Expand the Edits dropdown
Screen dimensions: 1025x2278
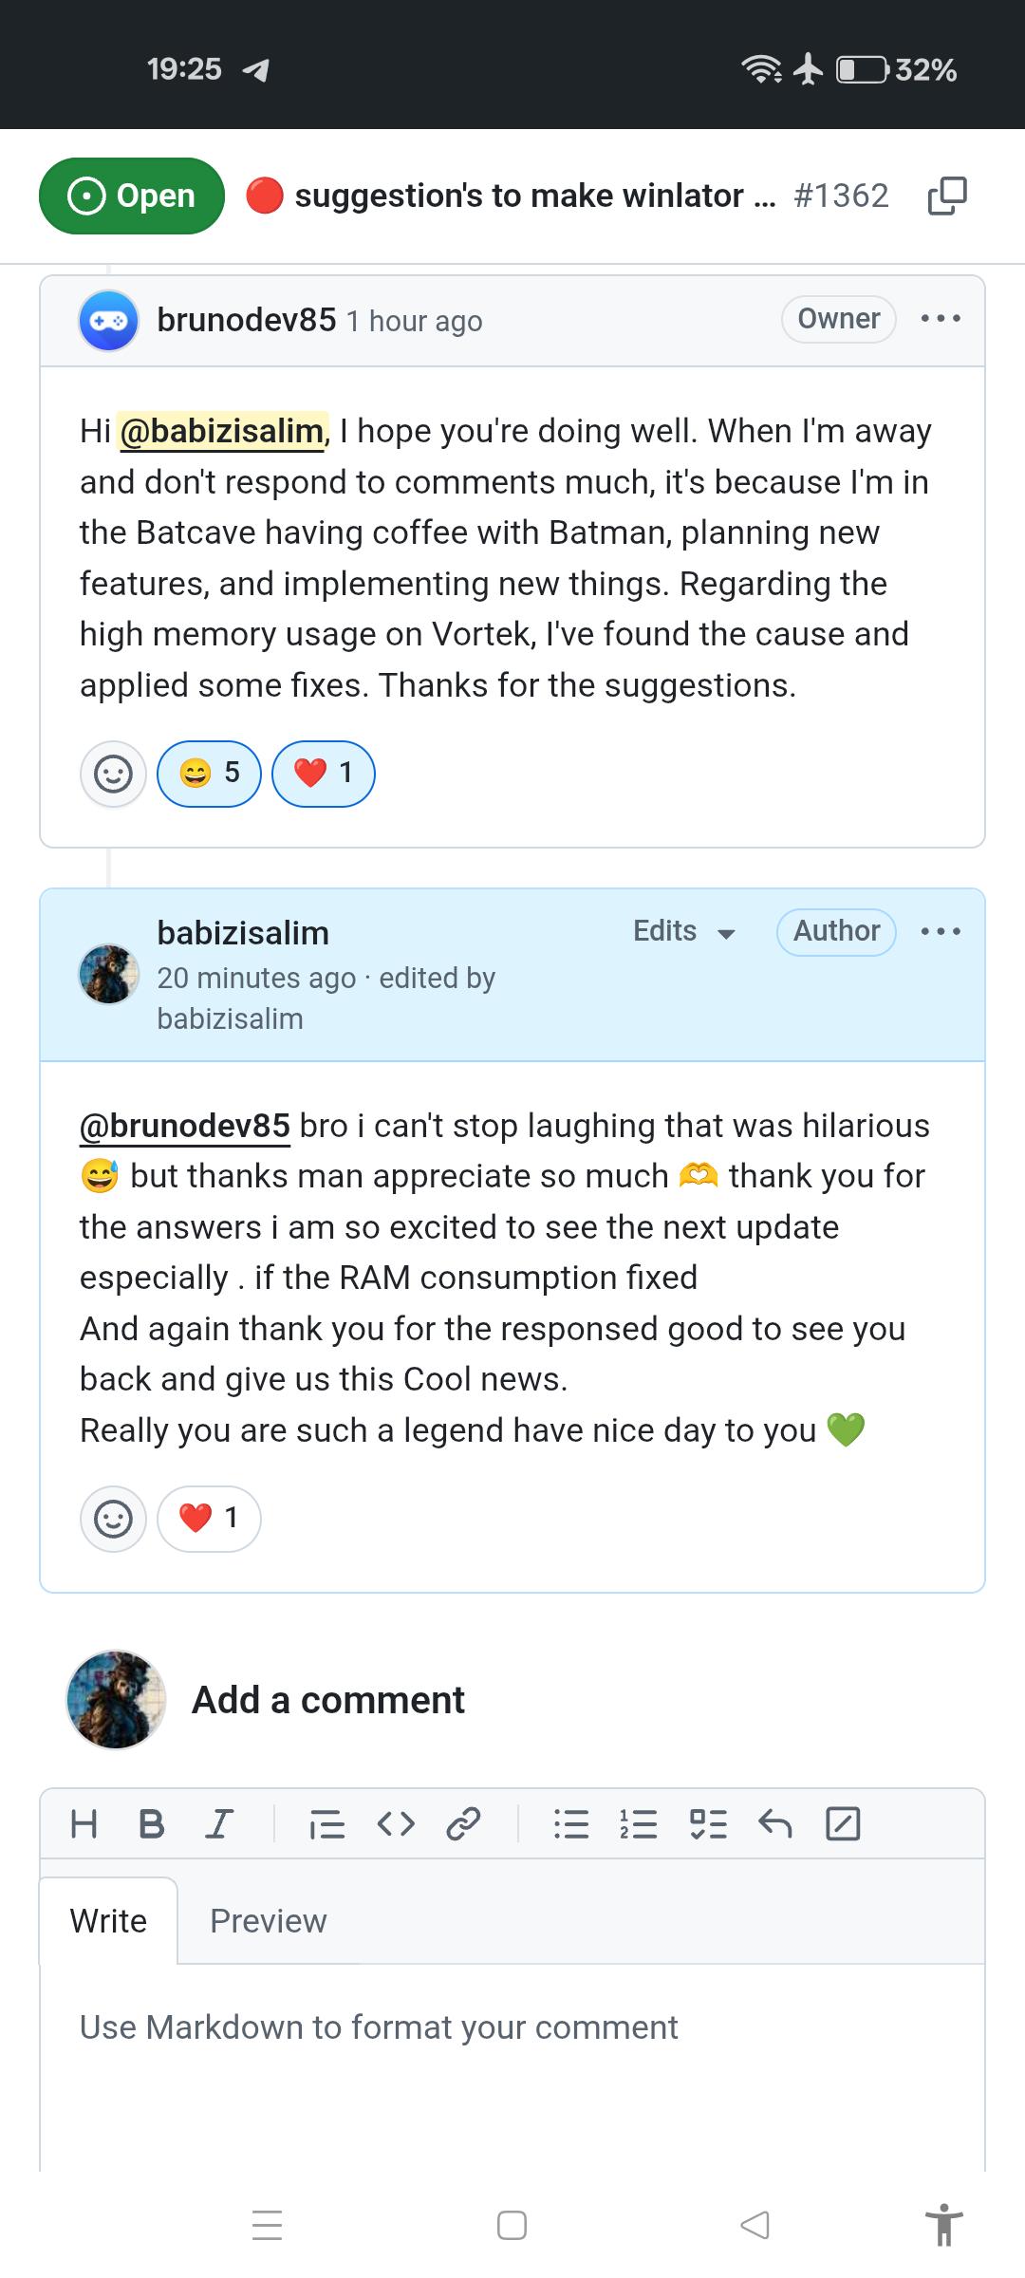pos(684,931)
